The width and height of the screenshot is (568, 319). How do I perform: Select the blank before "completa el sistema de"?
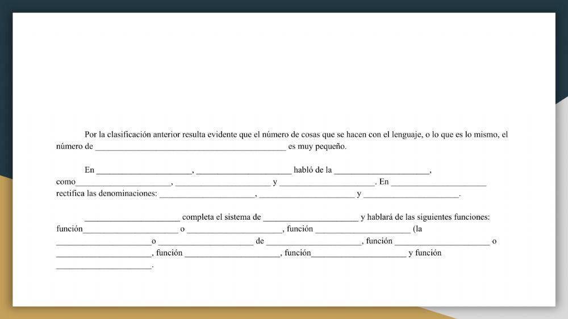click(132, 217)
